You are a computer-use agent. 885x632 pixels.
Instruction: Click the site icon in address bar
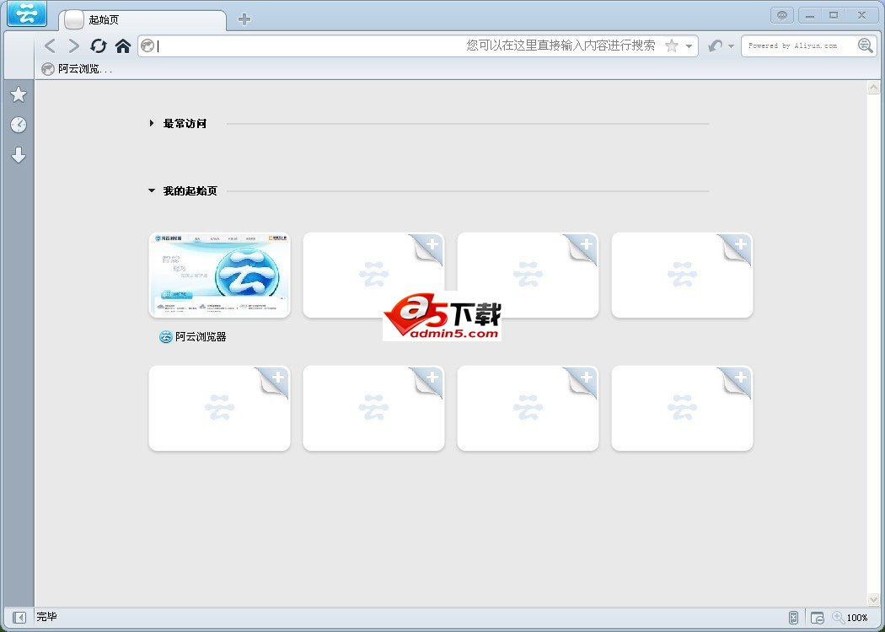147,46
